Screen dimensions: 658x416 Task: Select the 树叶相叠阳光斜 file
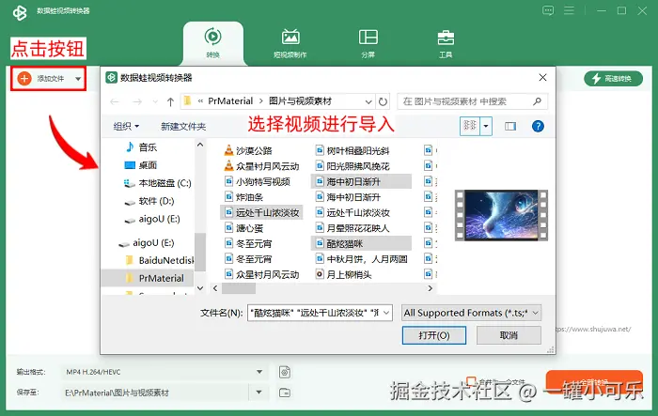coord(352,150)
